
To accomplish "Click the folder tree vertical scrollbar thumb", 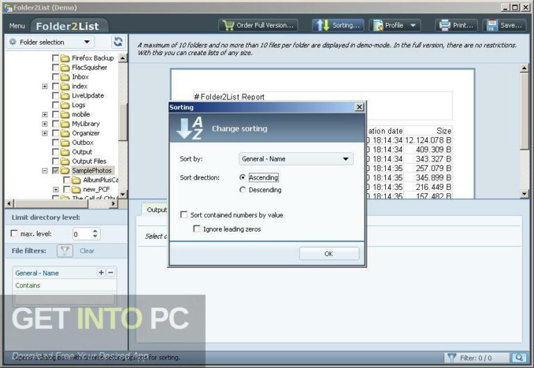I will (122, 121).
